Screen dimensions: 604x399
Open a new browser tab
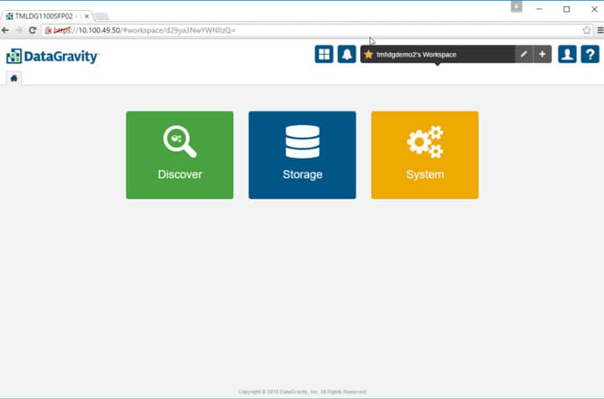pyautogui.click(x=101, y=16)
